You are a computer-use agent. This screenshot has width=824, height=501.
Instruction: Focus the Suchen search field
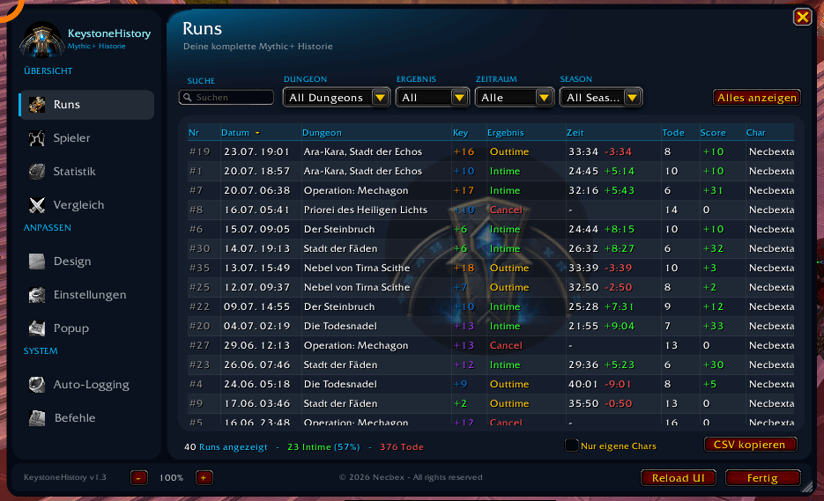pyautogui.click(x=226, y=97)
